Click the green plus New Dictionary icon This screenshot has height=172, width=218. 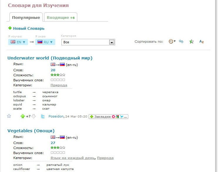(x=10, y=28)
